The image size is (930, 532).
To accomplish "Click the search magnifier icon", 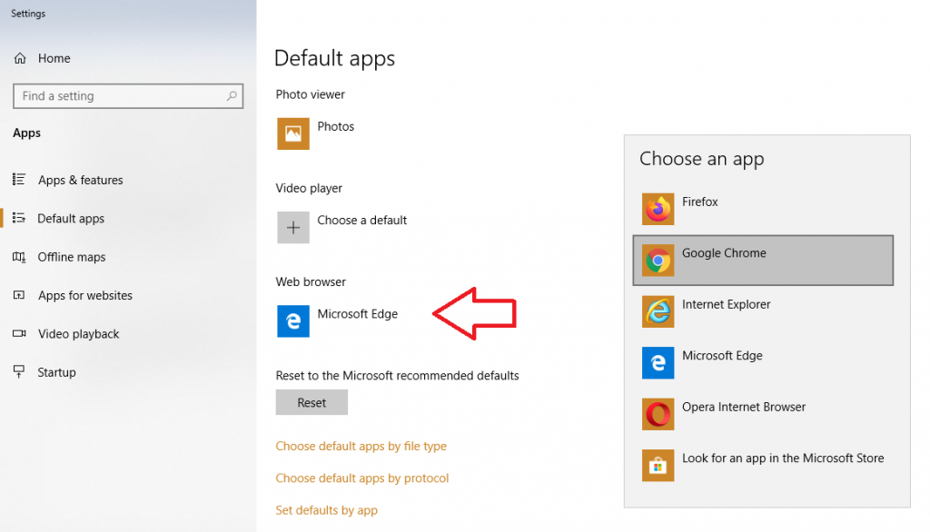I will (x=232, y=96).
